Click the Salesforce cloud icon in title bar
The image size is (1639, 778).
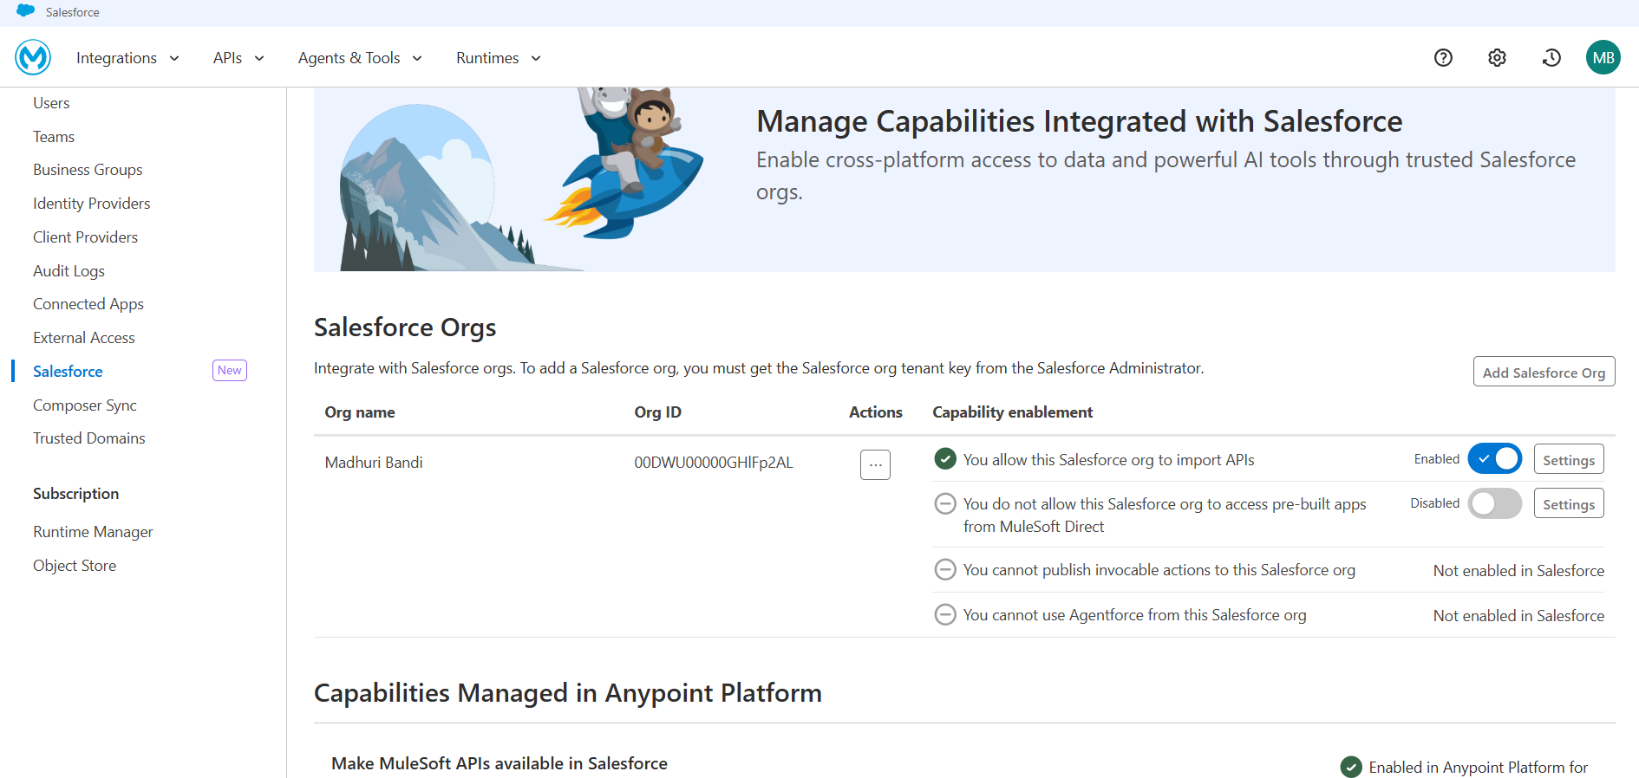point(26,11)
